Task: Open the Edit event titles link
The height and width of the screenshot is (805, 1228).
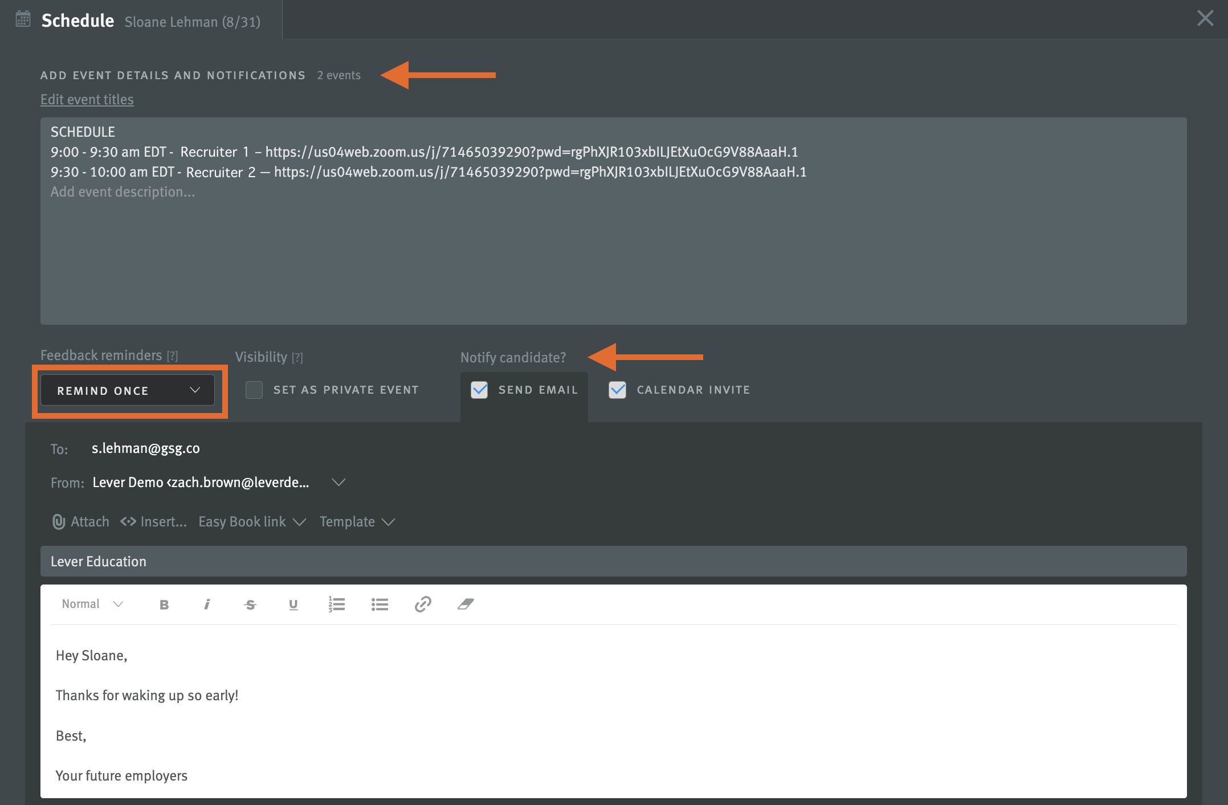Action: pos(87,100)
